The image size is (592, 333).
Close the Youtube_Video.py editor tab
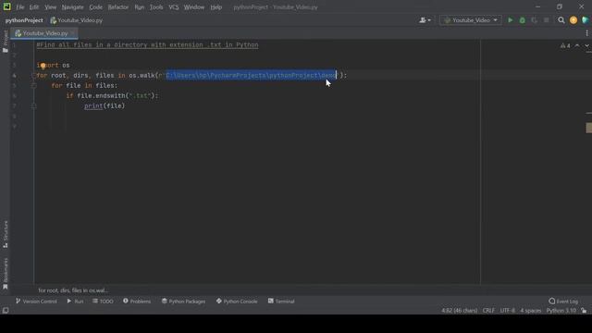coord(72,33)
